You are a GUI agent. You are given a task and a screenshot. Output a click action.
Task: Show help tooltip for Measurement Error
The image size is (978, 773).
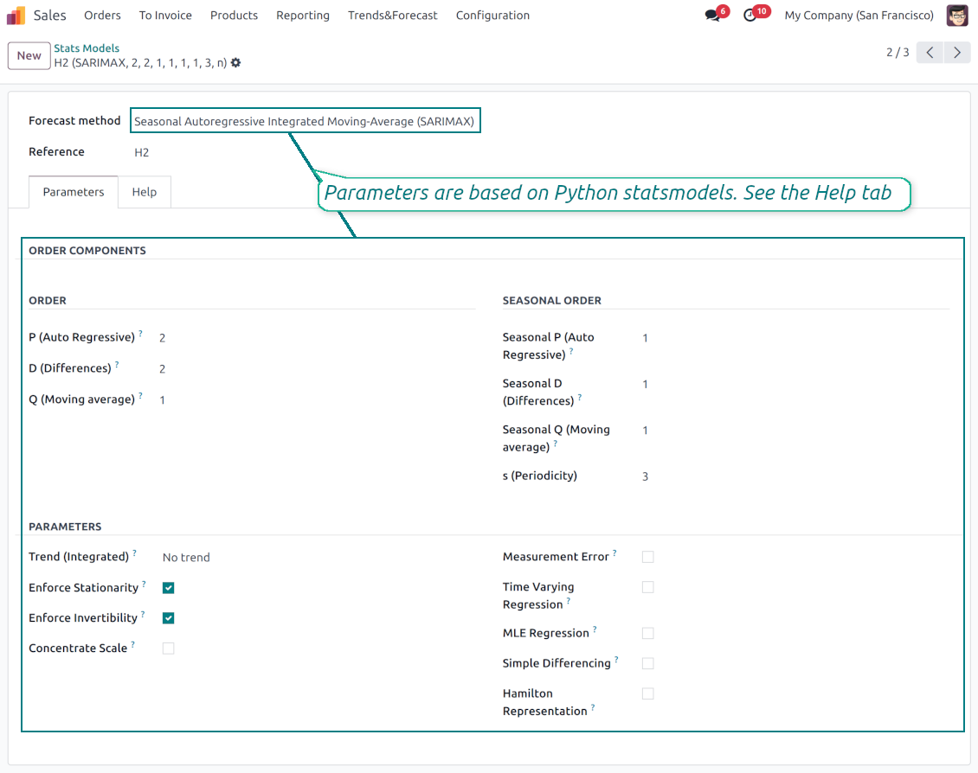coord(615,553)
